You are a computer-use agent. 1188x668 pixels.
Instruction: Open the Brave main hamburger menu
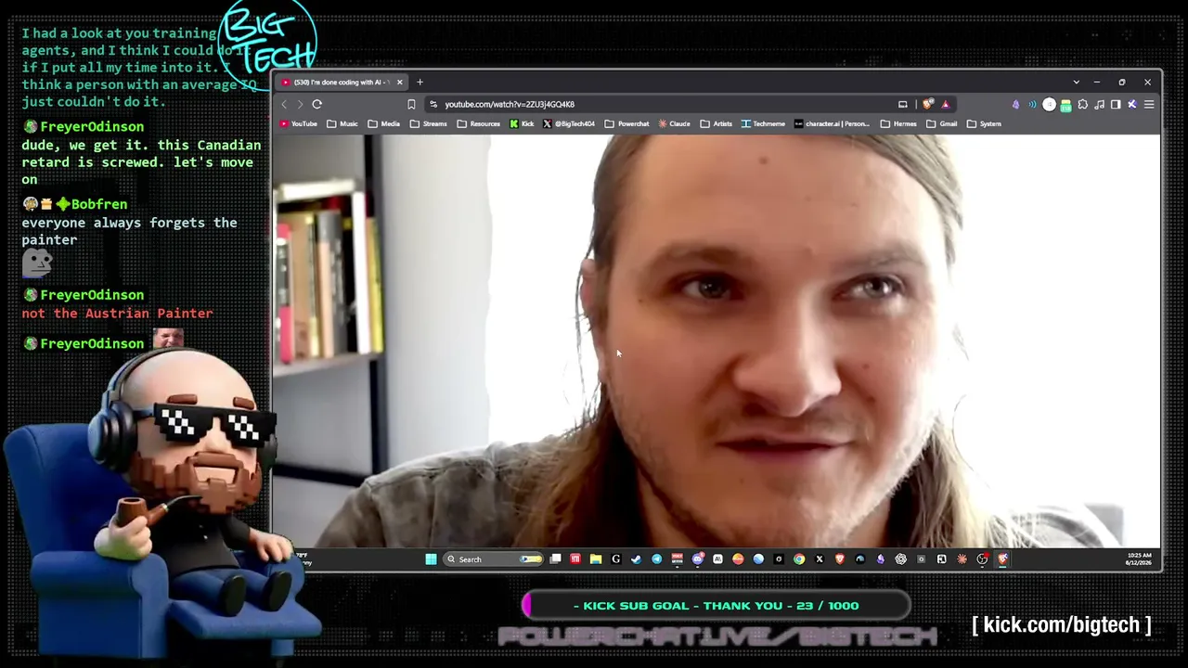(1149, 104)
